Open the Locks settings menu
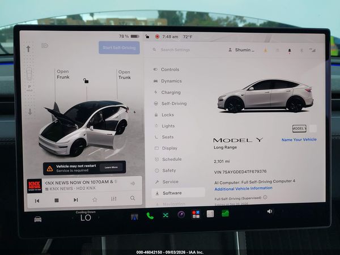The width and height of the screenshot is (340, 255). (x=164, y=115)
